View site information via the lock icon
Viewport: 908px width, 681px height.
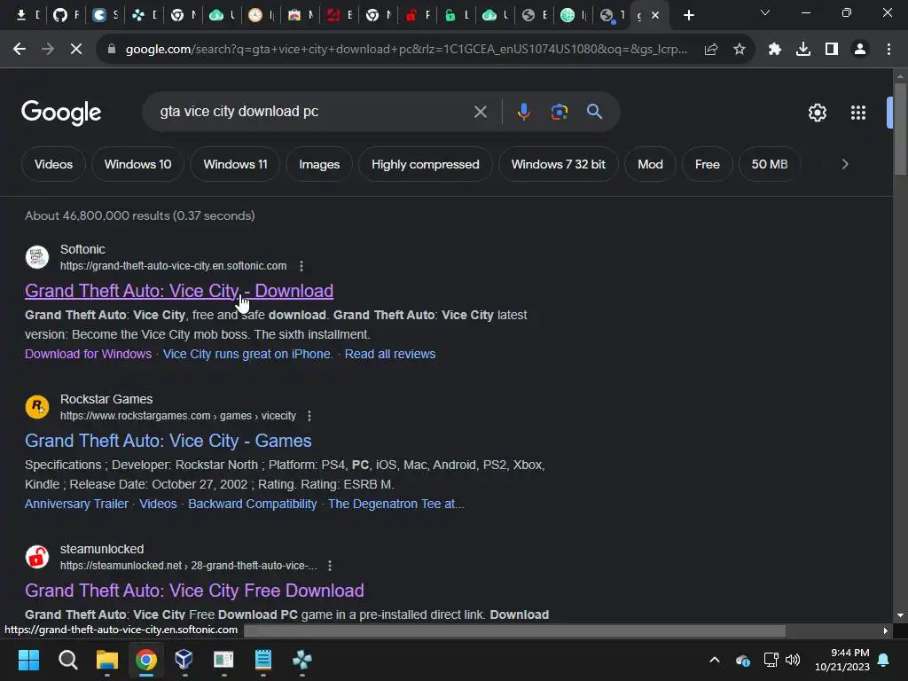coord(112,50)
